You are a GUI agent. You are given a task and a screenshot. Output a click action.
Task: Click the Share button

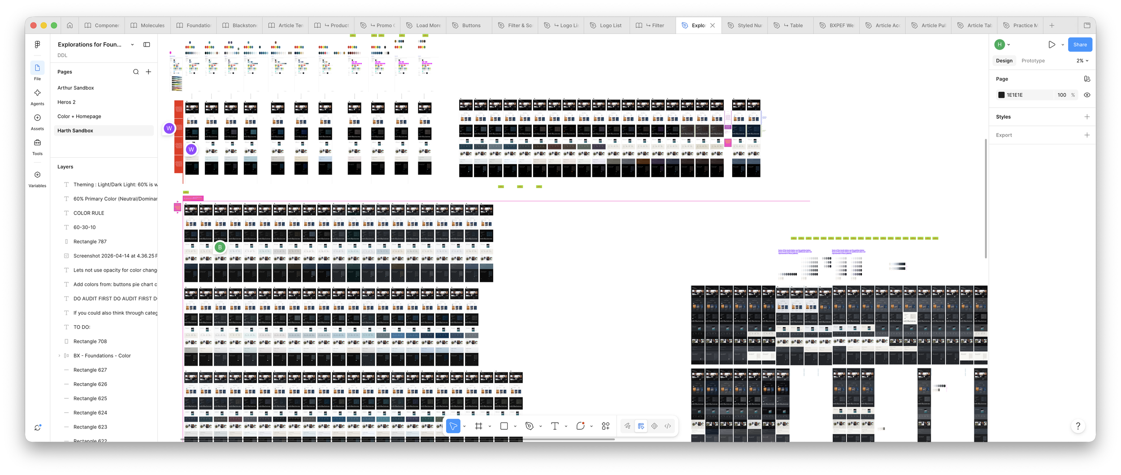click(x=1080, y=44)
